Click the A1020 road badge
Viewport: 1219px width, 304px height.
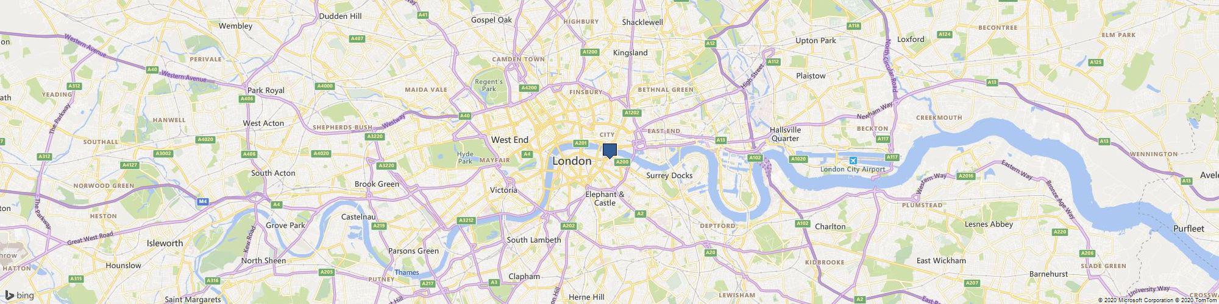[x=798, y=159]
